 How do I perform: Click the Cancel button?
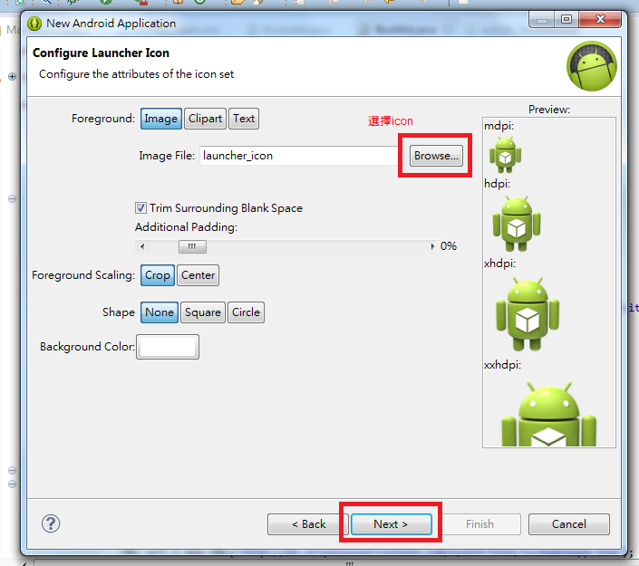pos(569,524)
